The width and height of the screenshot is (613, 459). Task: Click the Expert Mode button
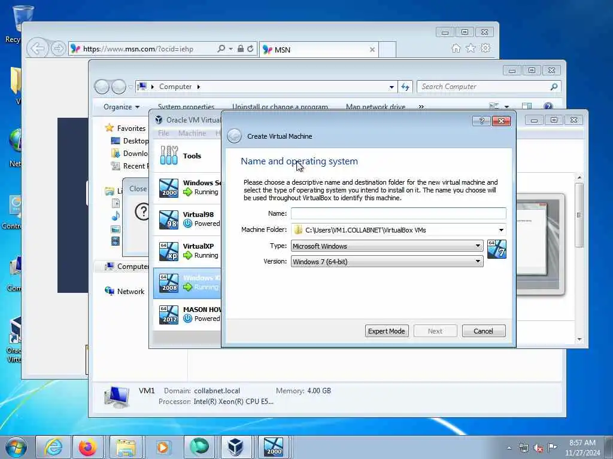[x=387, y=331]
